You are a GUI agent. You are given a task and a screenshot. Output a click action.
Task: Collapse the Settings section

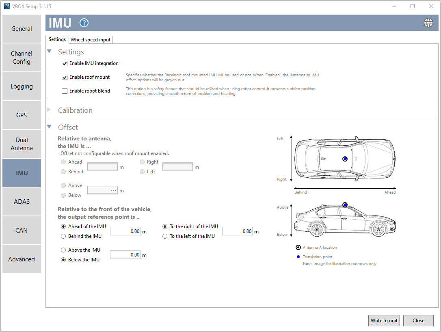[x=50, y=52]
